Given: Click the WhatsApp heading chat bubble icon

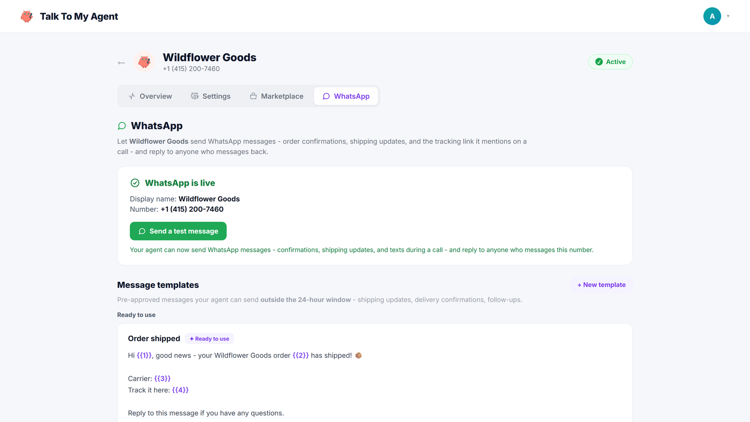Looking at the screenshot, I should point(122,126).
